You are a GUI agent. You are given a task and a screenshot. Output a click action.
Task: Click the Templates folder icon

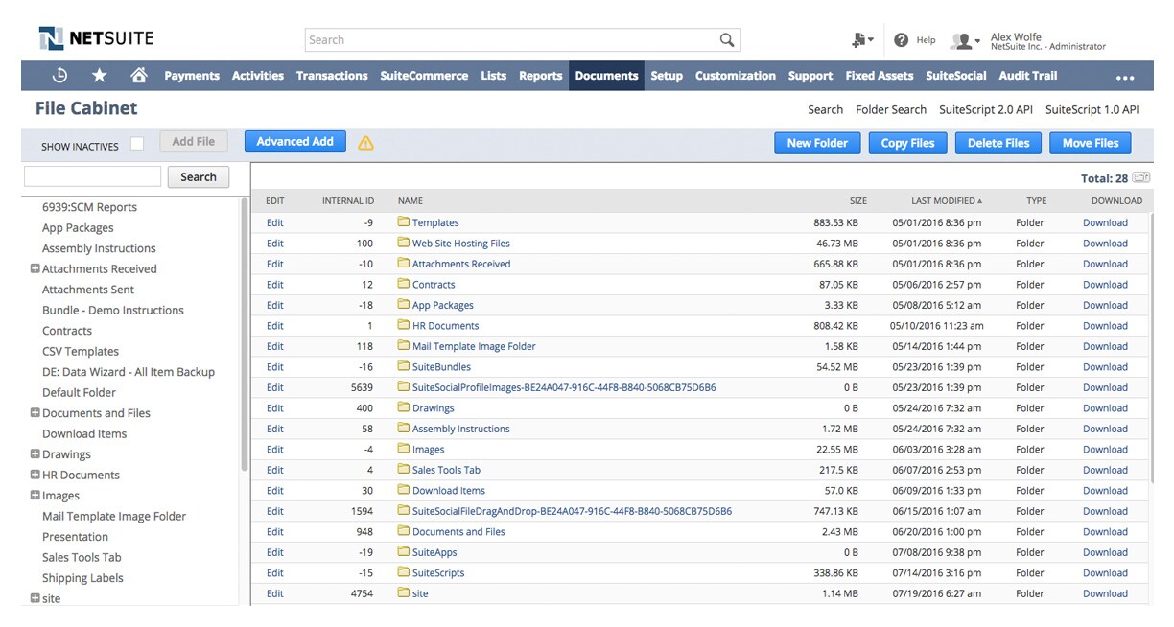pos(404,221)
